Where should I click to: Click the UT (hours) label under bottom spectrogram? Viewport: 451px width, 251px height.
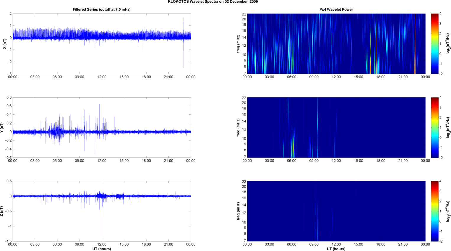click(336, 249)
